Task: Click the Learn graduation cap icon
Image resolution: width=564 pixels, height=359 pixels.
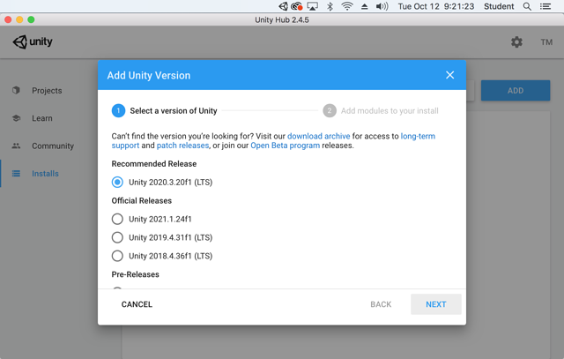Action: [x=16, y=117]
